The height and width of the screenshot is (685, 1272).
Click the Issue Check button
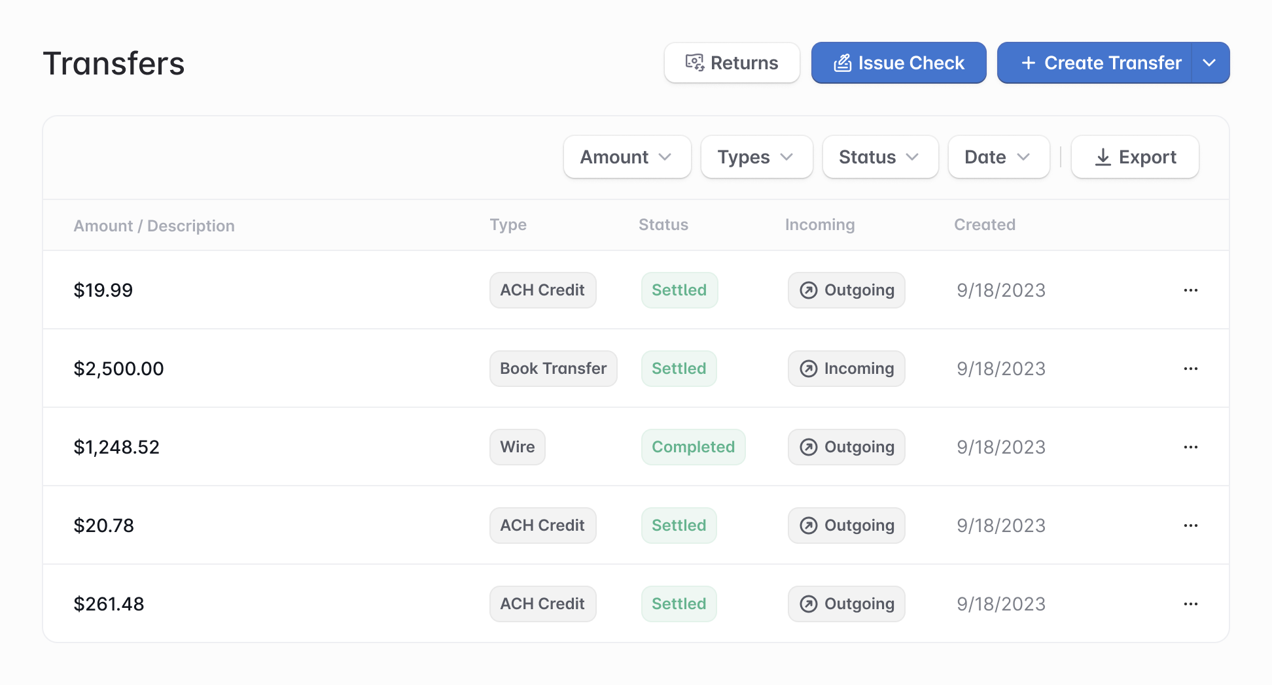click(898, 63)
